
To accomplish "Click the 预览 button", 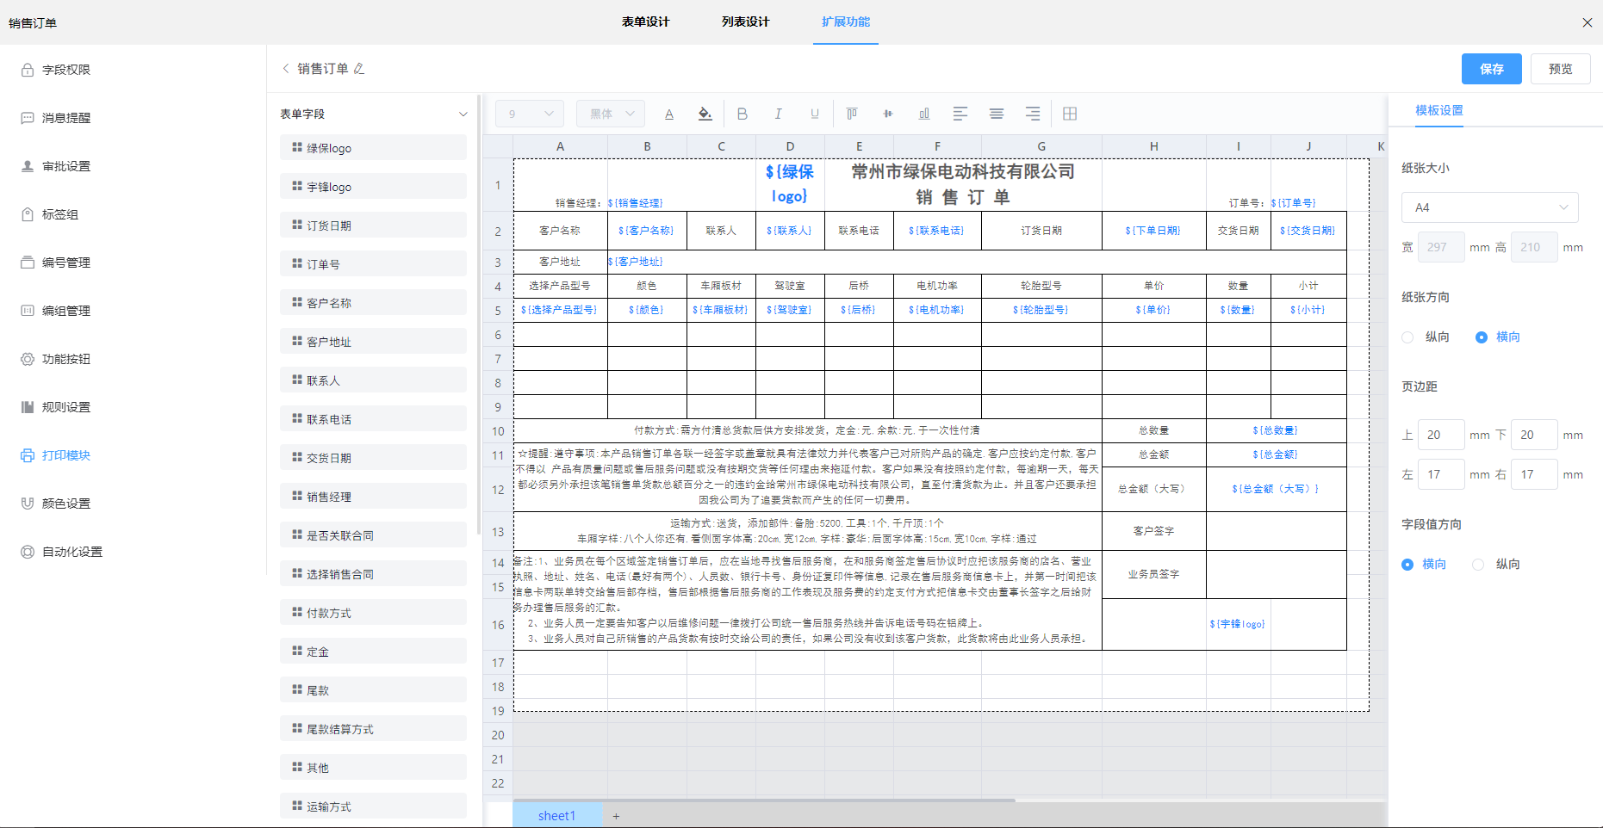I will [x=1561, y=69].
